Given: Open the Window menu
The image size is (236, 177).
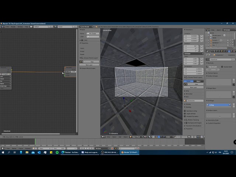Looking at the screenshot, I should click(20, 27).
